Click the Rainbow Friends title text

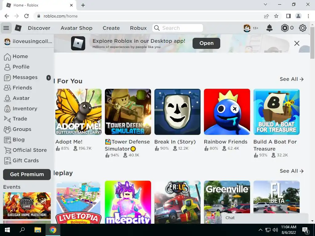pyautogui.click(x=225, y=142)
